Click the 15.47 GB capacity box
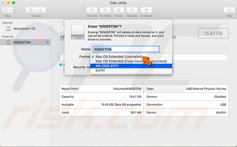The height and width of the screenshot is (147, 237). click(x=213, y=33)
